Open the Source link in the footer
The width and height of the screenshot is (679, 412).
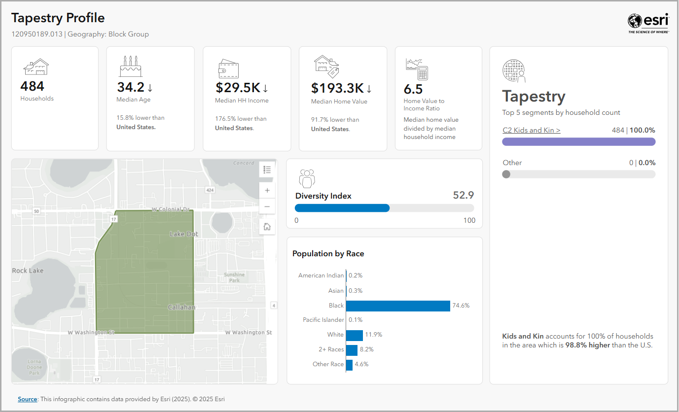pos(28,399)
